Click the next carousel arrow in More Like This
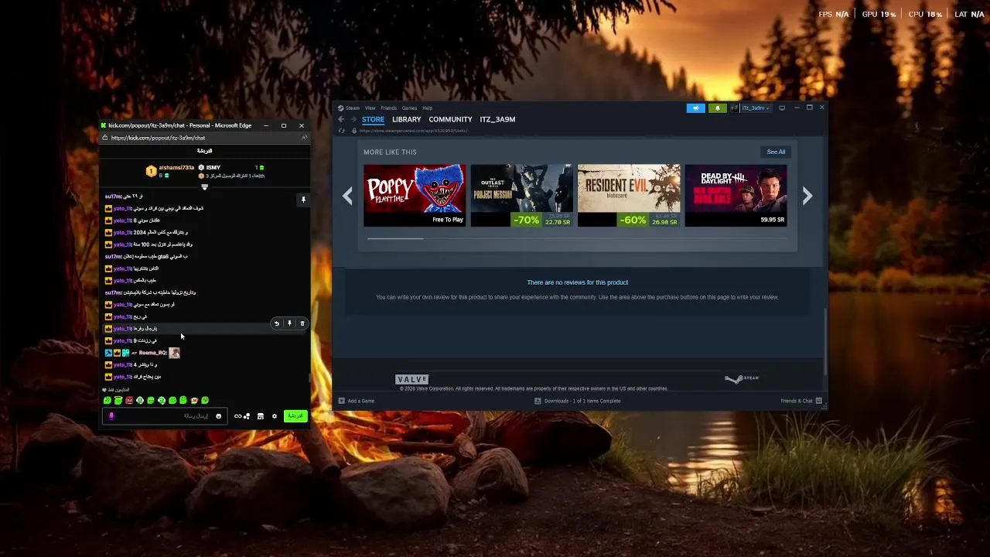 tap(807, 196)
